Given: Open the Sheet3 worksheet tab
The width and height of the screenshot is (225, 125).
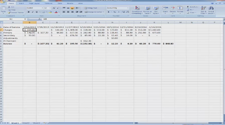Looking at the screenshot, I should pyautogui.click(x=36, y=123).
